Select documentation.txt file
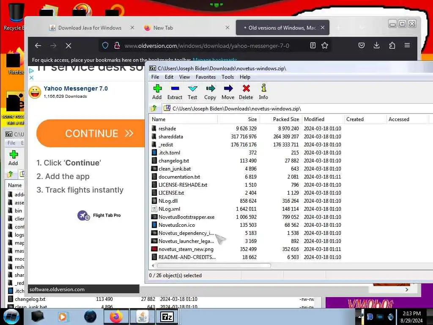The width and height of the screenshot is (433, 325). pyautogui.click(x=247, y=176)
